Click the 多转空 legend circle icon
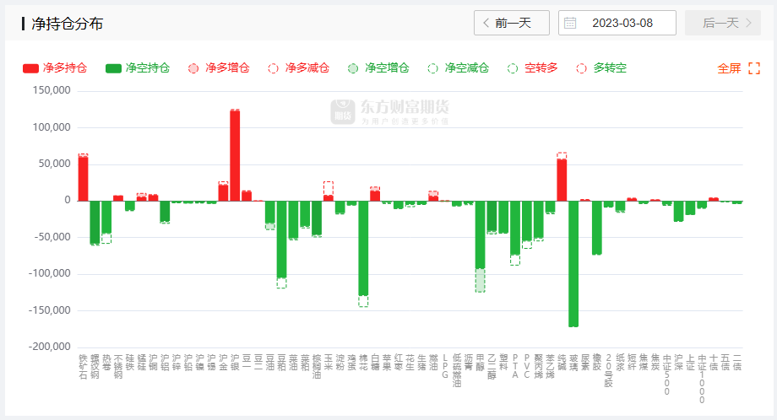The width and height of the screenshot is (777, 420). pyautogui.click(x=581, y=68)
